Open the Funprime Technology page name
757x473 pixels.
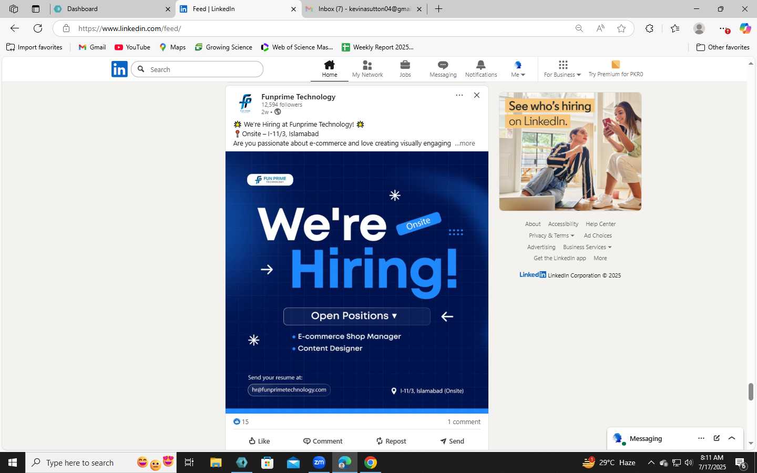pyautogui.click(x=298, y=97)
